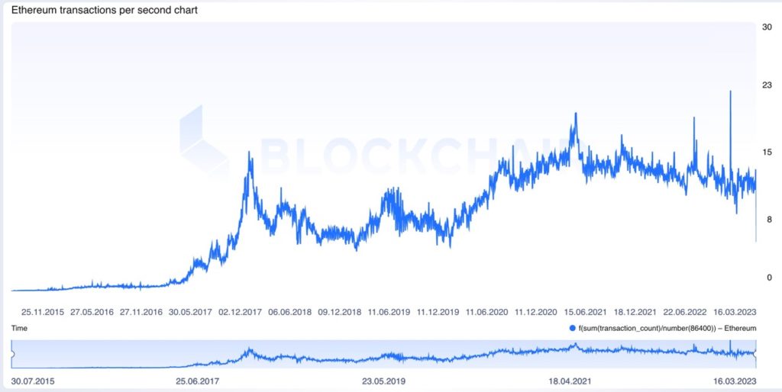
Task: Grab the left handle of the range selector
Action: (13, 354)
